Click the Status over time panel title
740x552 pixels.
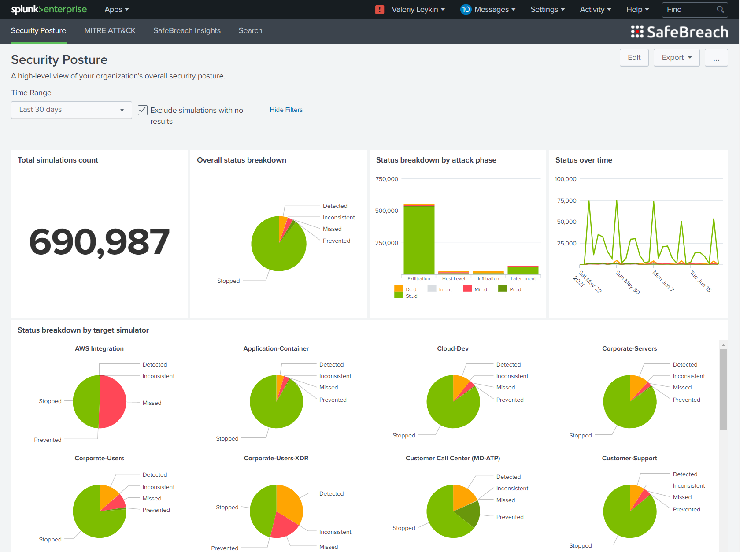584,160
